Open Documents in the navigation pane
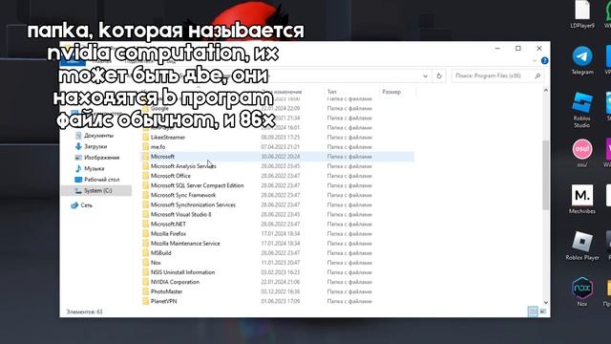This screenshot has width=611, height=344. tap(95, 136)
